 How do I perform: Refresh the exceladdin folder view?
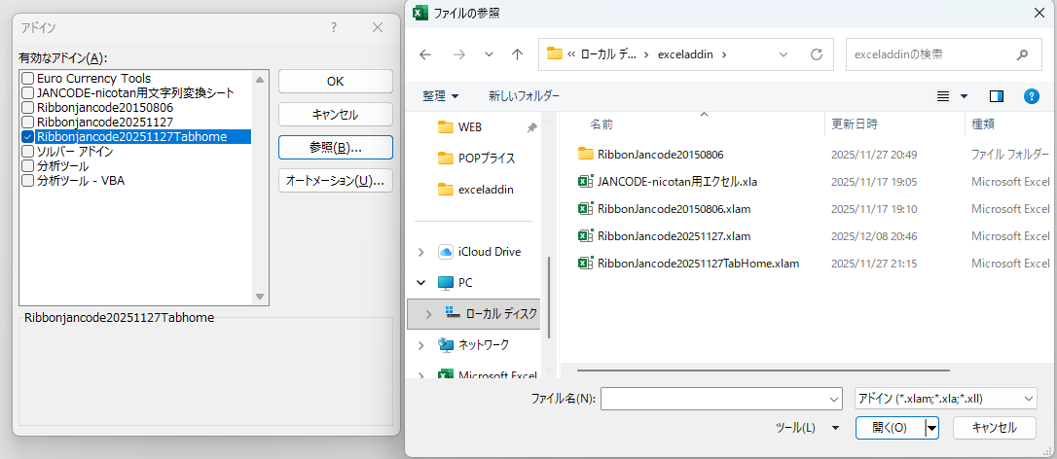tap(816, 54)
